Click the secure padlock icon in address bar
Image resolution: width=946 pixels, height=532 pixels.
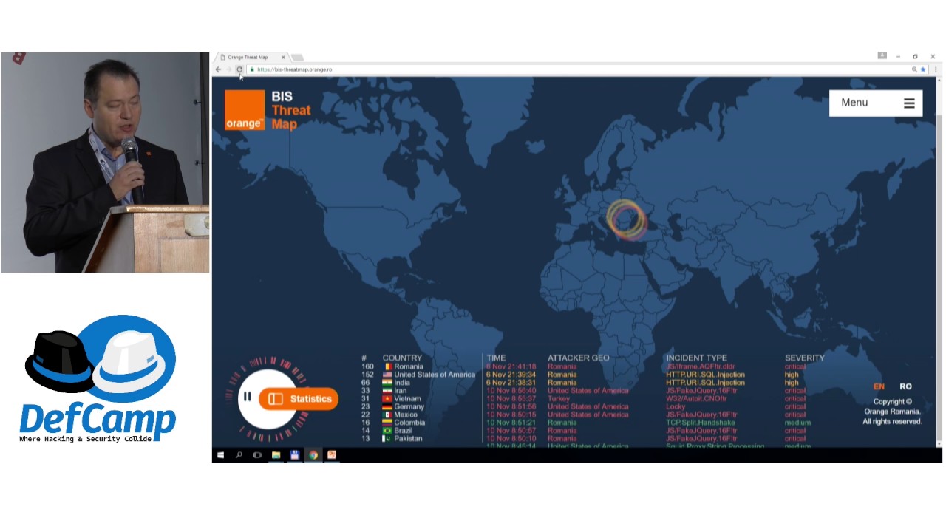coord(252,69)
